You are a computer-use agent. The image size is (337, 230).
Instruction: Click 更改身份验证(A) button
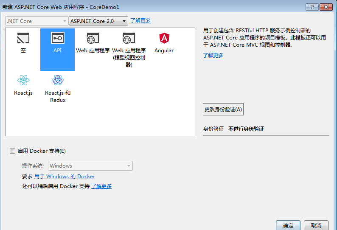pyautogui.click(x=223, y=109)
